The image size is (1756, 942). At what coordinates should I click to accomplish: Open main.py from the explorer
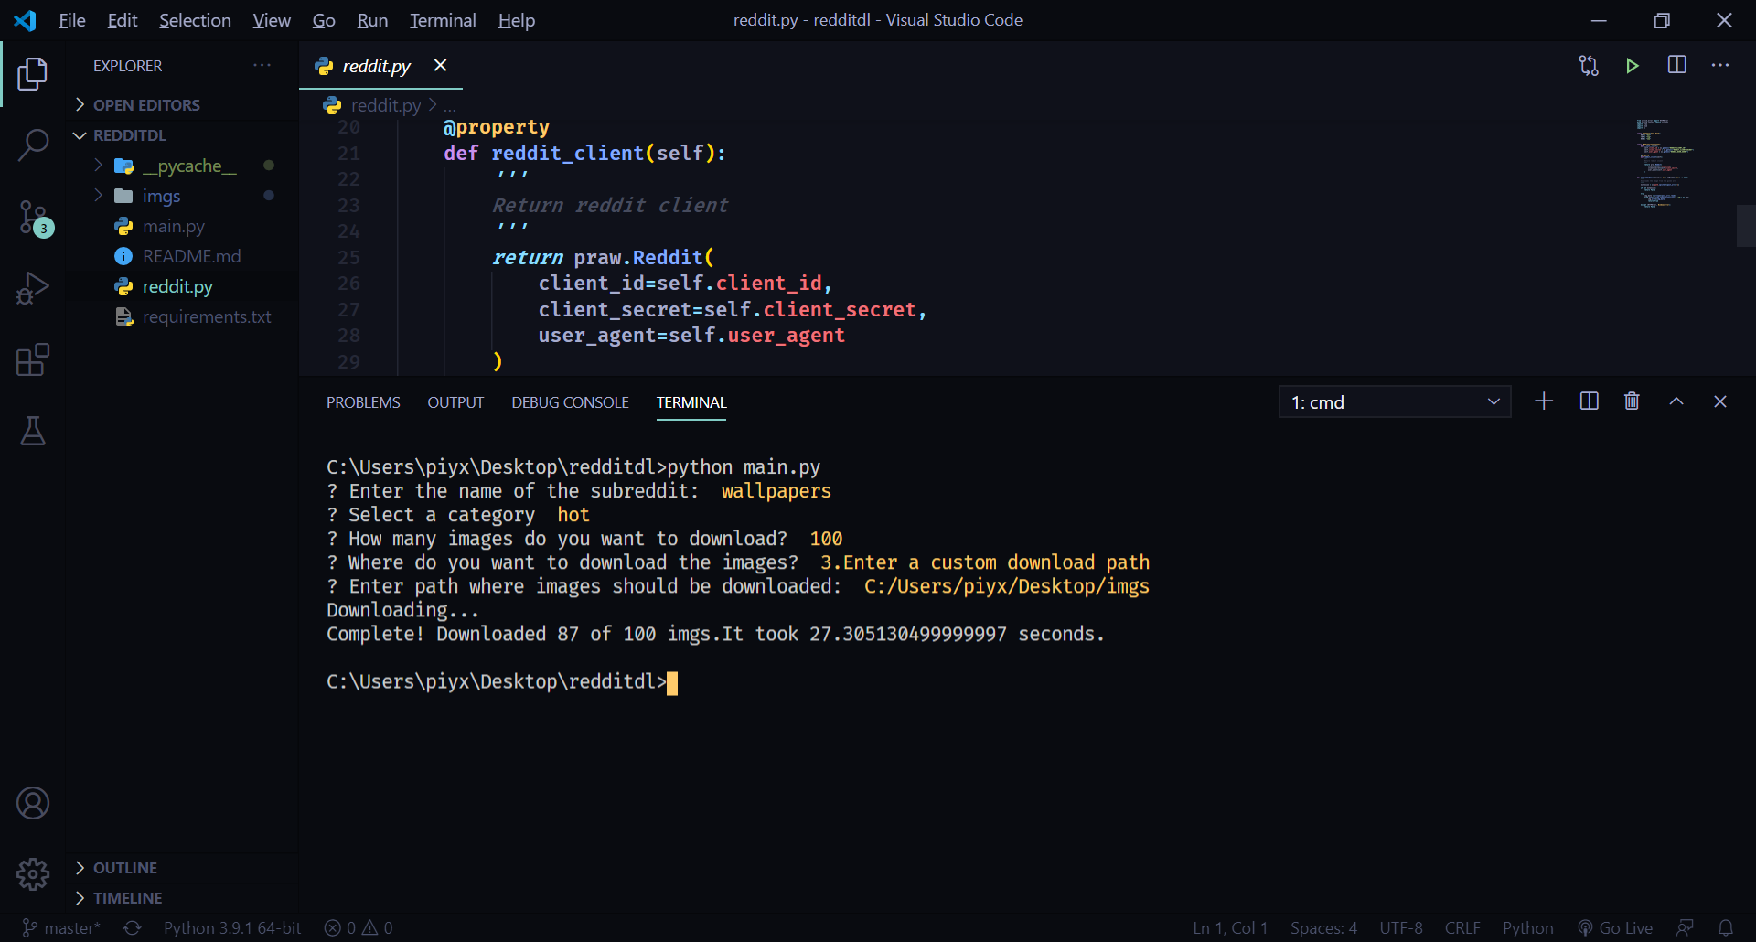pos(183,226)
